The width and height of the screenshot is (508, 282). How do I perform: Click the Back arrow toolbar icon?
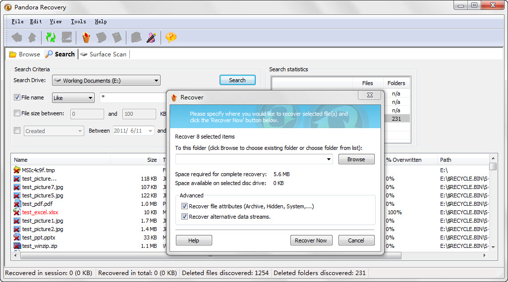click(17, 38)
